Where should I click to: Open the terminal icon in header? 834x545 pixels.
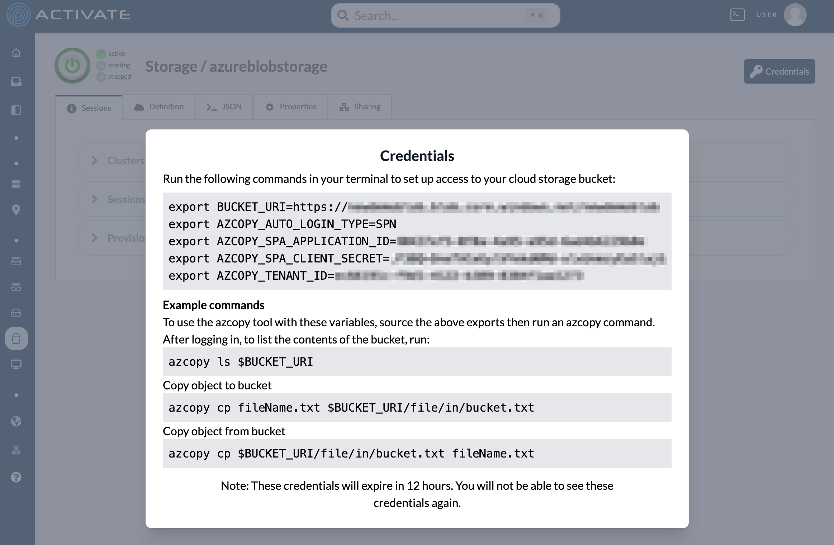coord(737,15)
